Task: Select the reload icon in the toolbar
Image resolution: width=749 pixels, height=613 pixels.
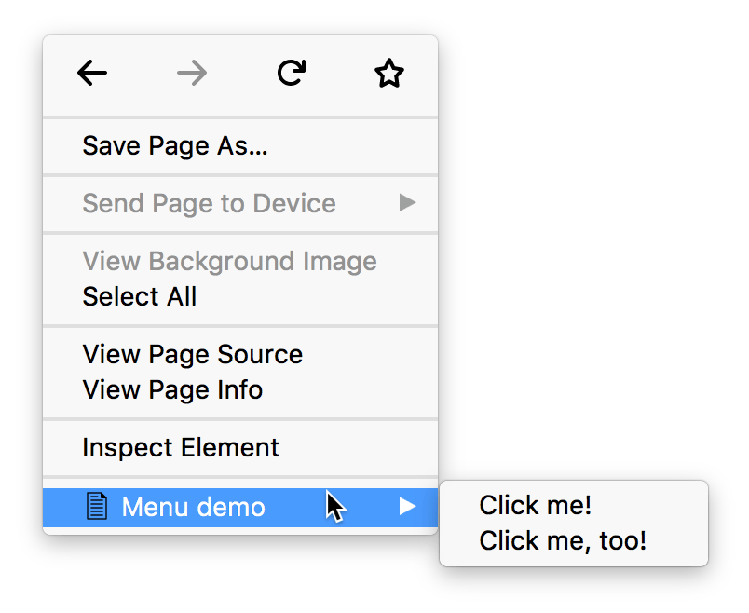Action: [292, 73]
